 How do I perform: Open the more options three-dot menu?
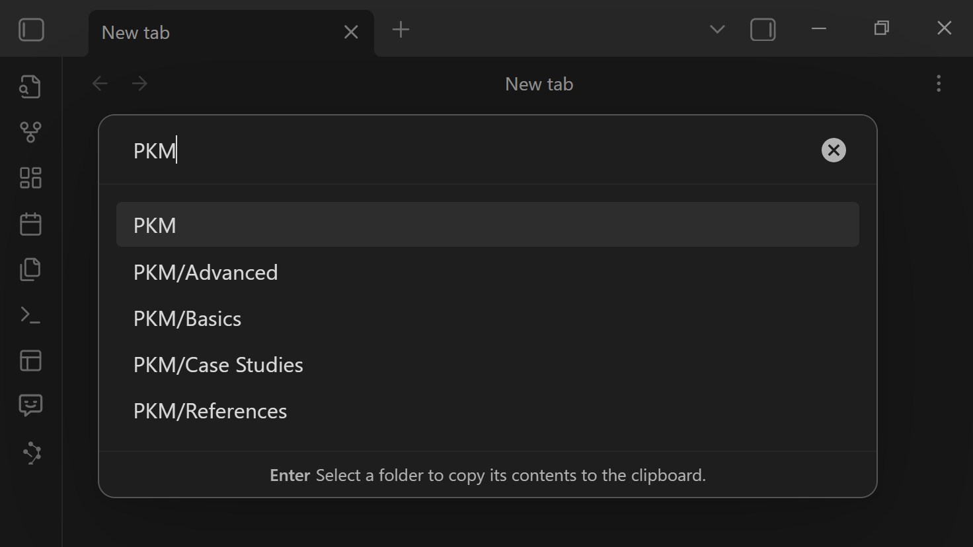click(938, 82)
